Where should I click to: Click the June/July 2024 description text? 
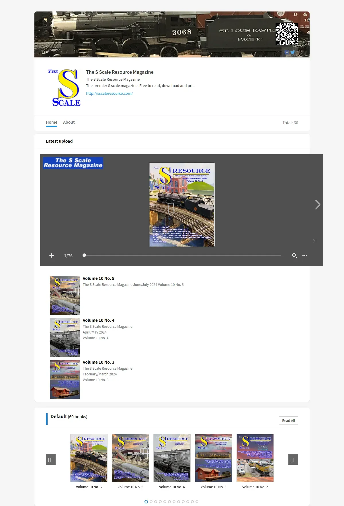click(133, 285)
